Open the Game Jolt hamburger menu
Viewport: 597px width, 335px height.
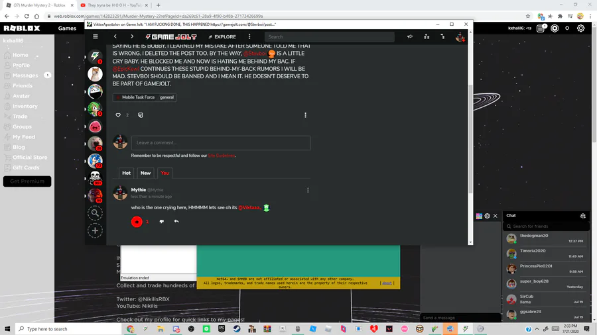click(x=95, y=36)
